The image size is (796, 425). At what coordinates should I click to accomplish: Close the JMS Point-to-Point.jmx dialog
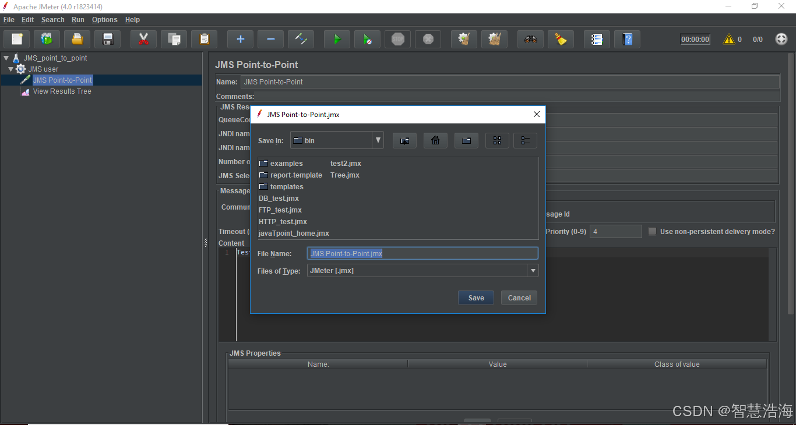coord(537,114)
